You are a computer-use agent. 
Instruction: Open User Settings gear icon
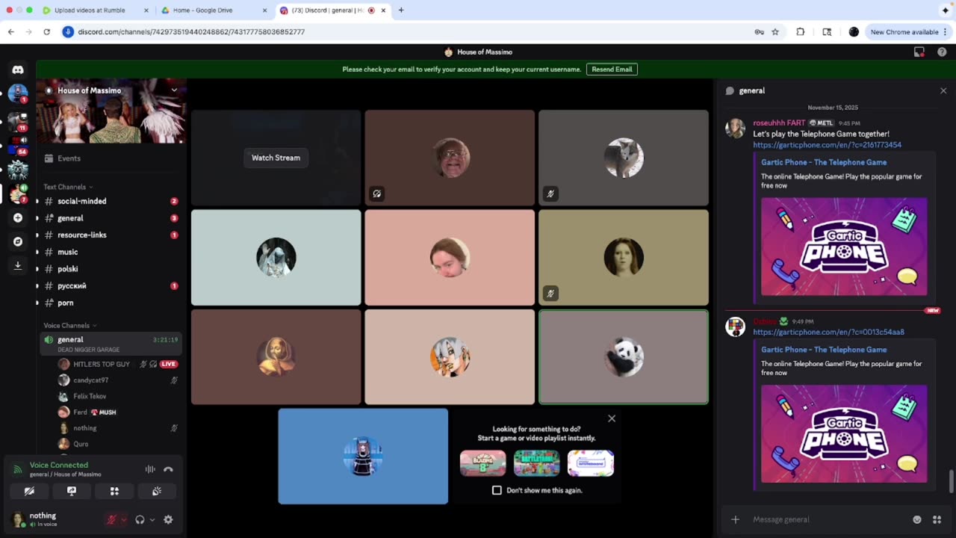168,519
